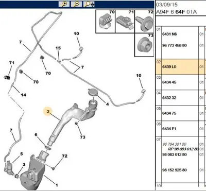Select part number 6431 N6 row
The height and width of the screenshot is (191, 206).
pyautogui.click(x=169, y=34)
